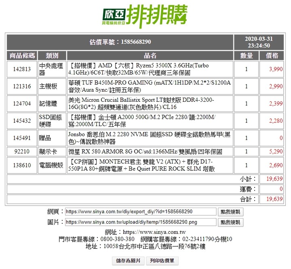This screenshot has width=291, height=269.
Task: Click the 電腦機殼 category cell
Action: [x=52, y=165]
